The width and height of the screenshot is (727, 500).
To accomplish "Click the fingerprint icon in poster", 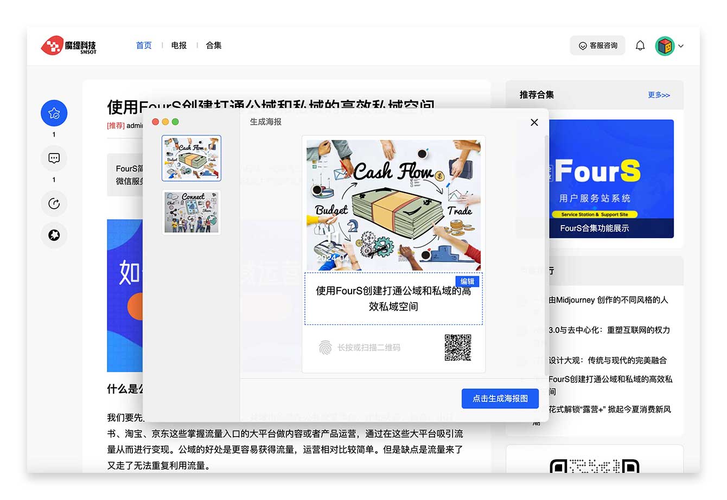I will click(325, 348).
